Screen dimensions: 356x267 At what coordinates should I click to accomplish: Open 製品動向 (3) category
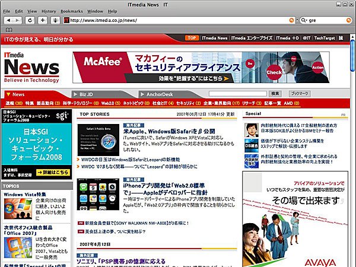[x=48, y=103]
